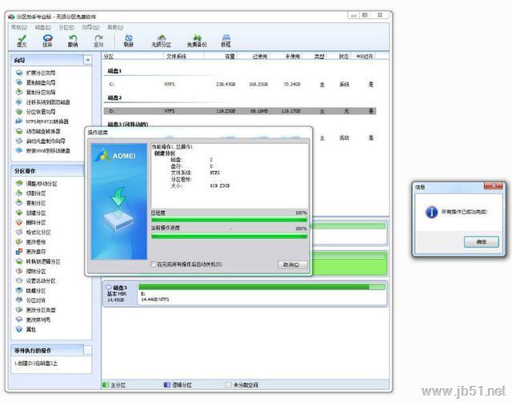Click the 刷新 (Reload) toolbar icon
Viewport: 512px width, 402px height.
tap(129, 41)
